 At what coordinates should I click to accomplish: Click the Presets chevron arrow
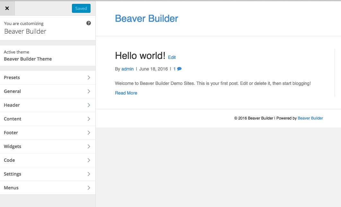point(89,78)
